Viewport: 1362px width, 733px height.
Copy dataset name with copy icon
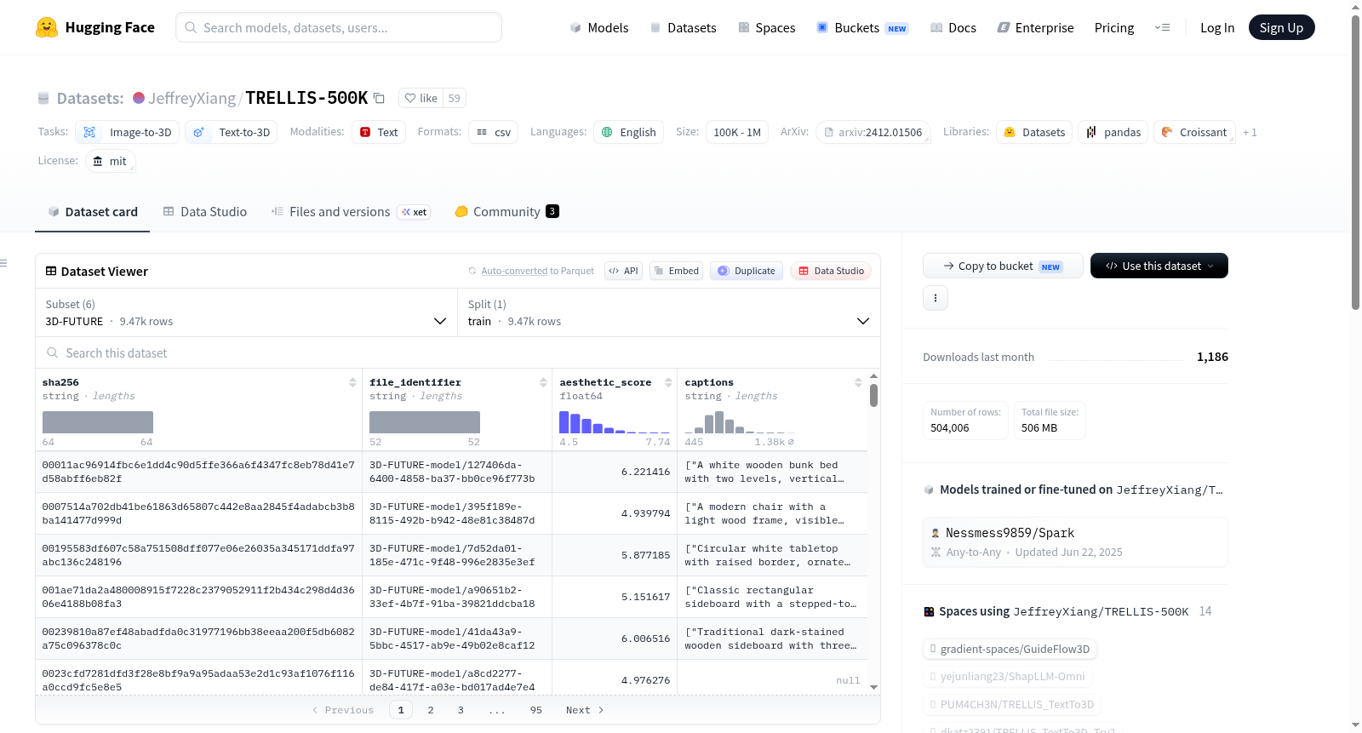[x=380, y=99]
